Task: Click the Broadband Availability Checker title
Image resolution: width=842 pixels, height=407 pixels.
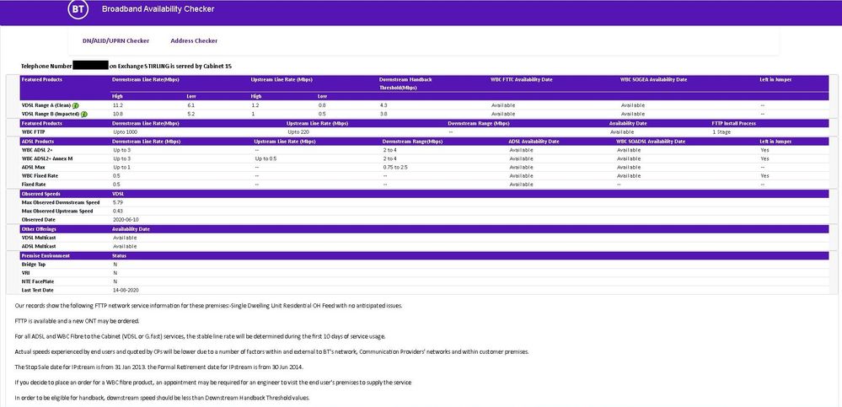Action: pyautogui.click(x=158, y=9)
